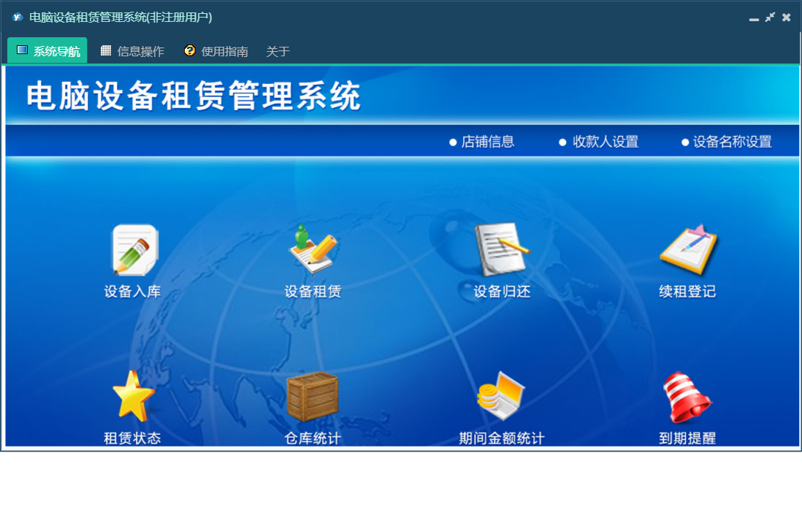
Task: Open the 设备归还 document icon
Action: pos(501,249)
